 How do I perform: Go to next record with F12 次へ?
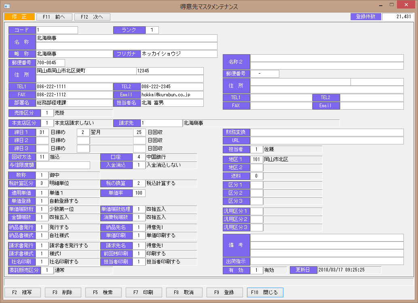(92, 17)
